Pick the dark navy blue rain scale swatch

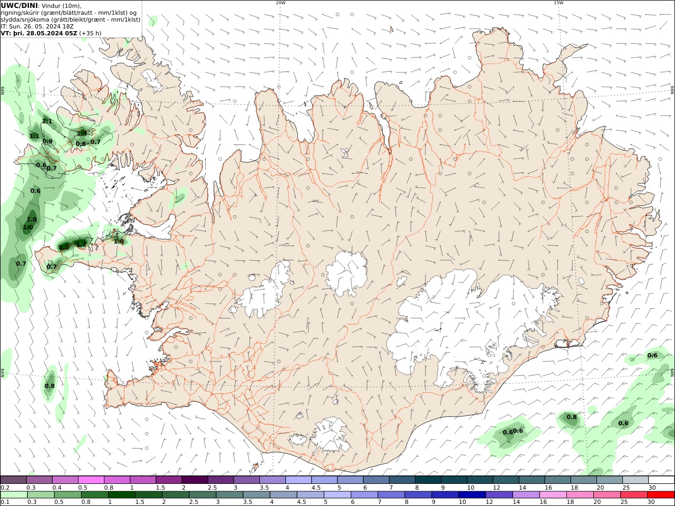(471, 495)
